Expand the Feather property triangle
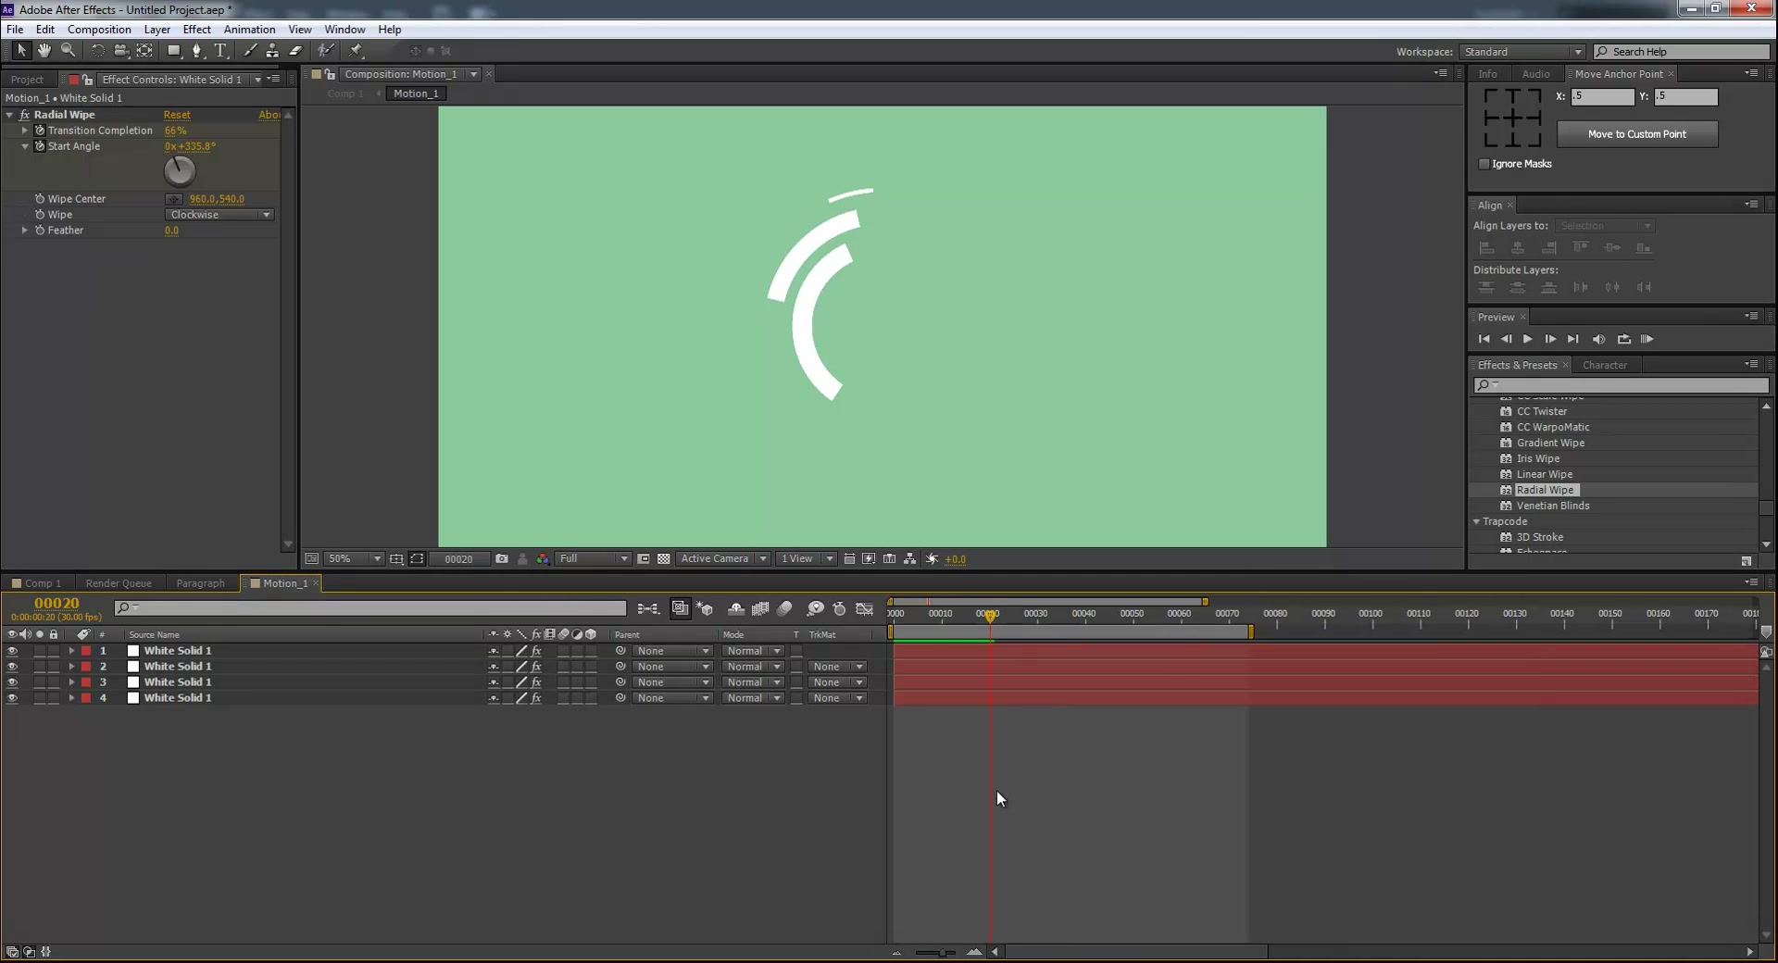The image size is (1778, 963). (x=25, y=231)
